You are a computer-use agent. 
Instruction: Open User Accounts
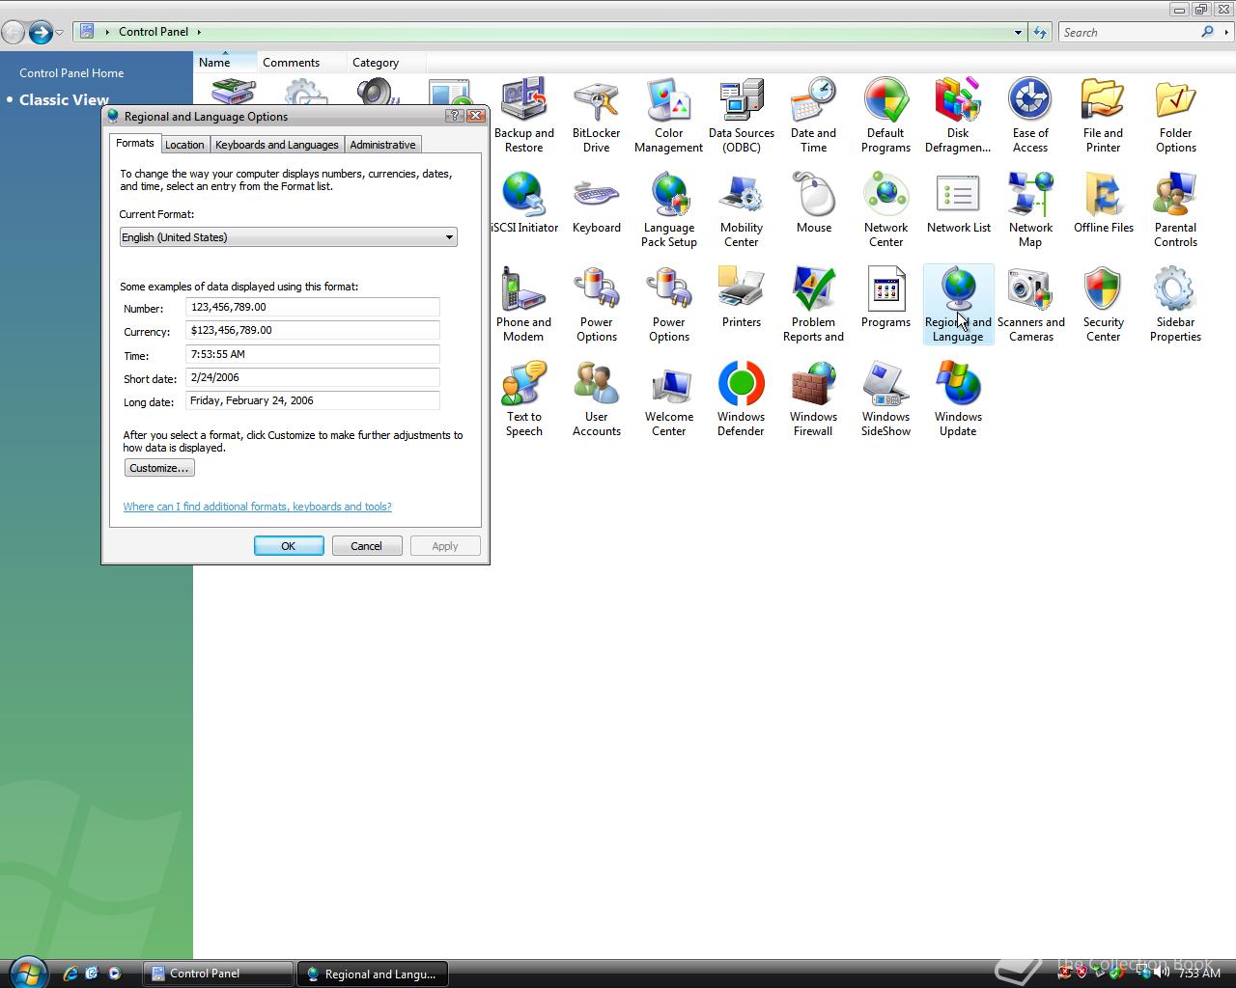596,399
